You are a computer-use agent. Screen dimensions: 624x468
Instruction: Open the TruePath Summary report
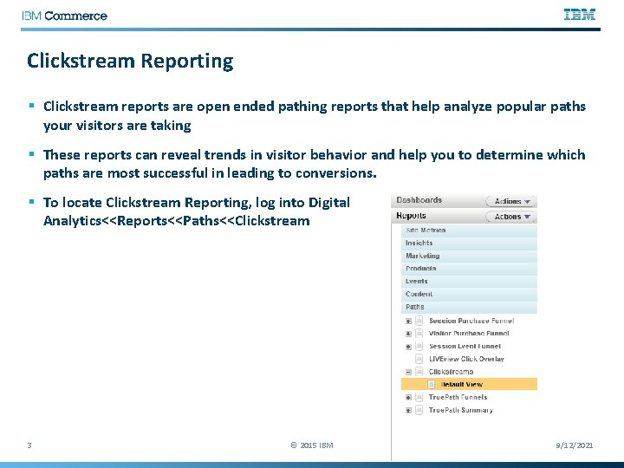[461, 410]
